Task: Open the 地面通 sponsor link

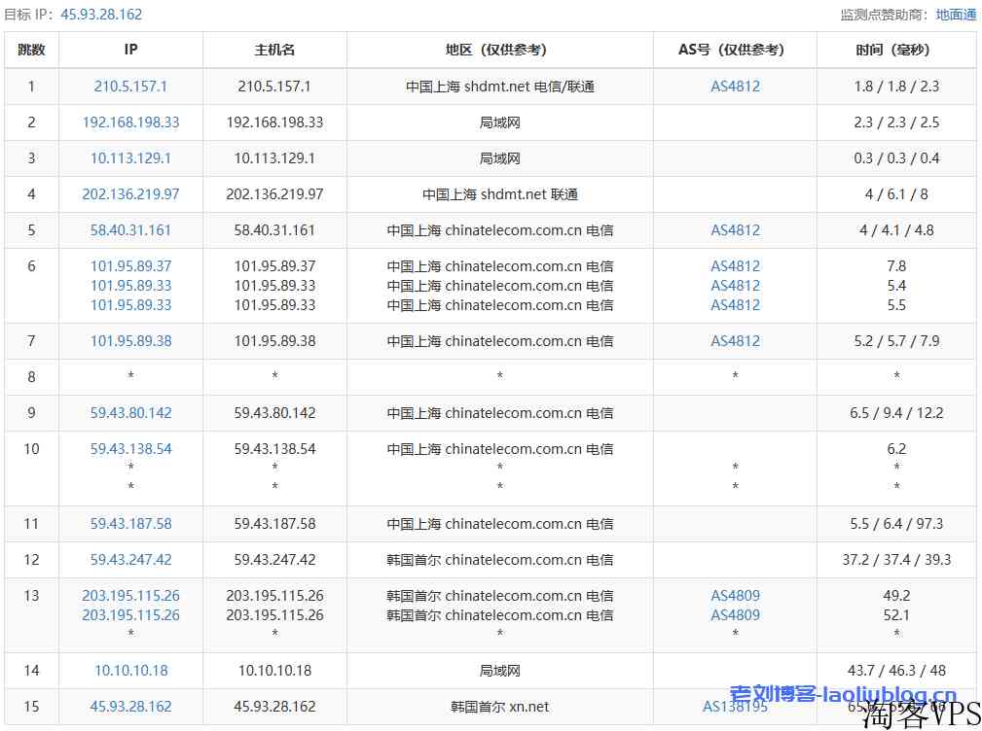Action: pyautogui.click(x=956, y=15)
